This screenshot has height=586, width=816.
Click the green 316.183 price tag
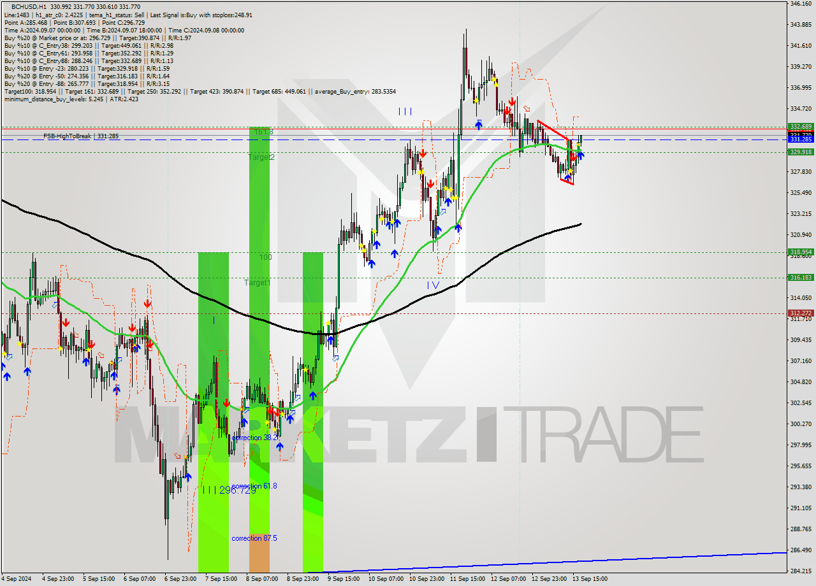801,277
